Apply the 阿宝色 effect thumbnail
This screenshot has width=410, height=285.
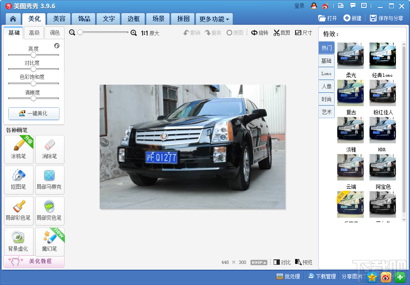click(x=383, y=167)
